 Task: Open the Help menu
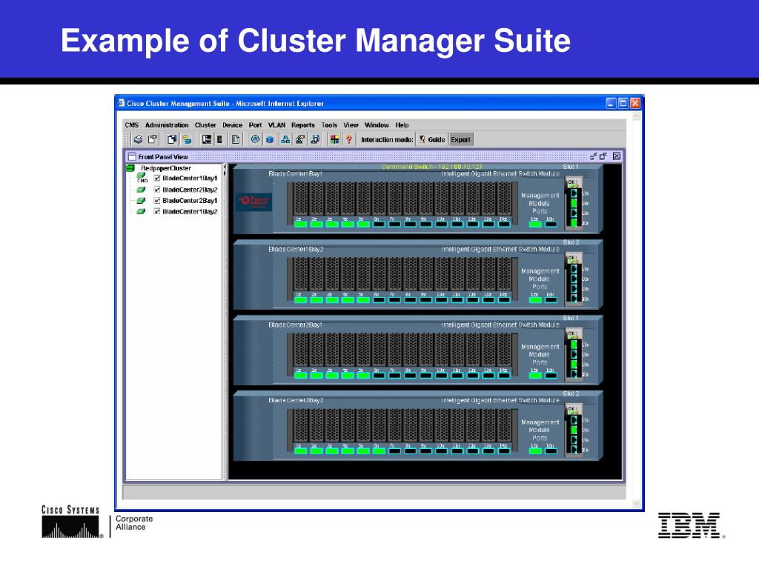coord(402,124)
